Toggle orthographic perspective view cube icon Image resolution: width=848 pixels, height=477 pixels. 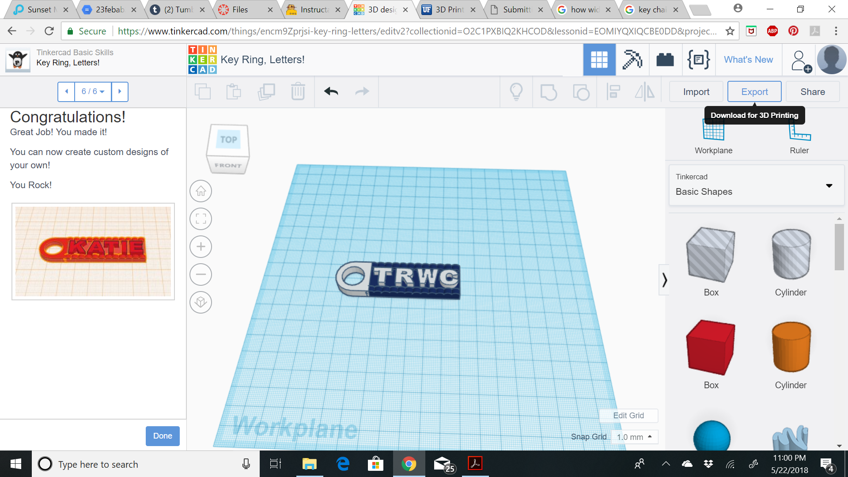pyautogui.click(x=201, y=302)
